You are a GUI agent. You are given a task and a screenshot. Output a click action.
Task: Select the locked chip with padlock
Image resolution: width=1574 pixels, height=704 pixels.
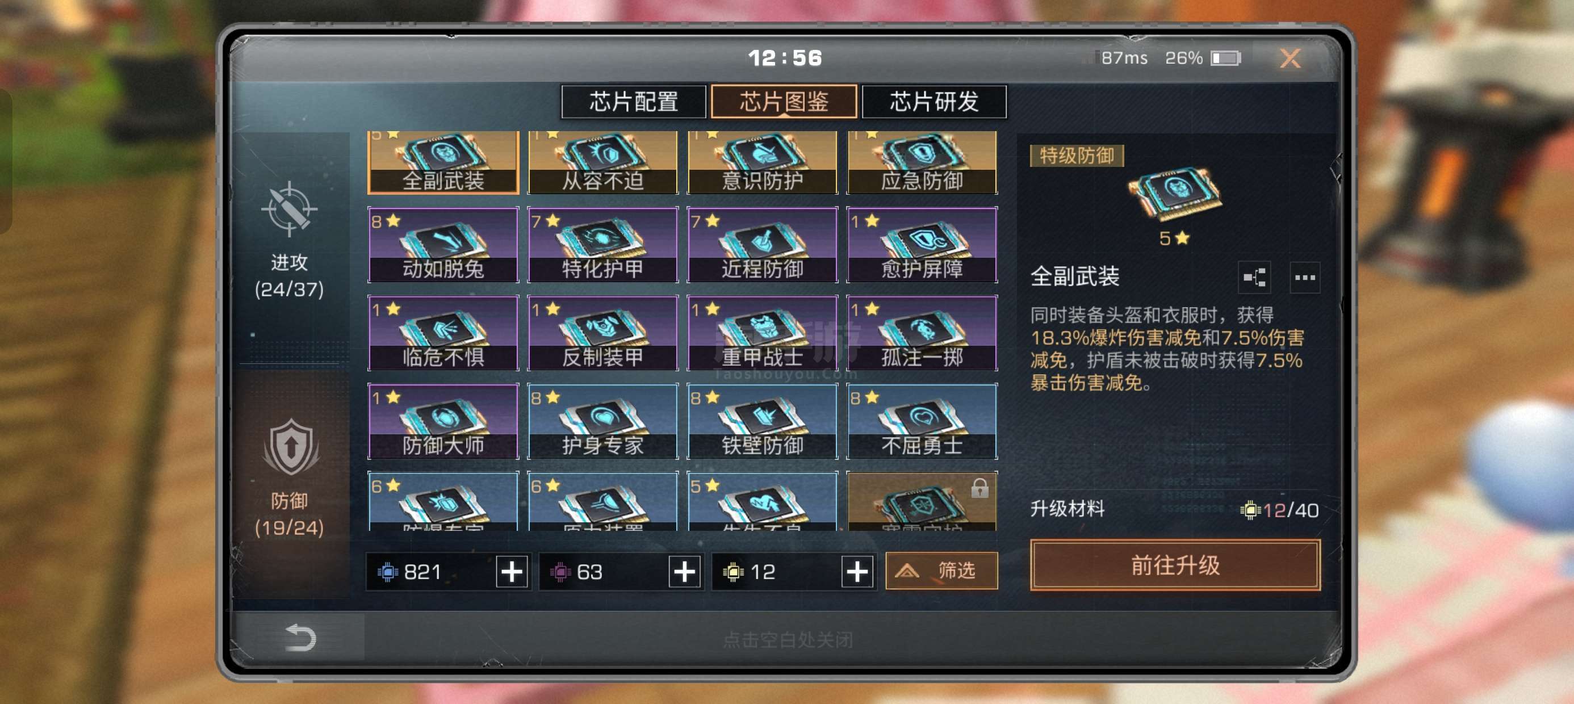[x=922, y=501]
